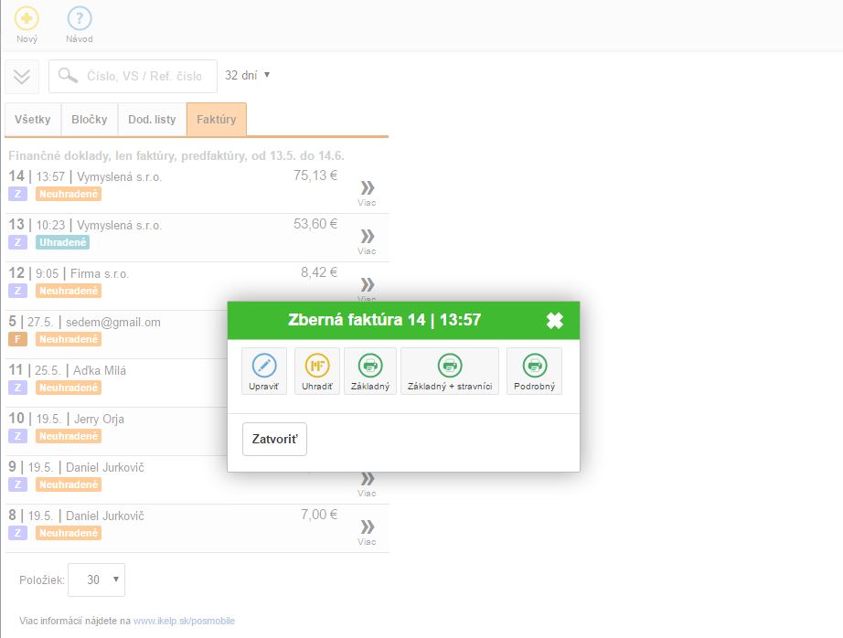
Task: Show more for invoice 8 Daniel Jurkovič
Action: click(367, 530)
